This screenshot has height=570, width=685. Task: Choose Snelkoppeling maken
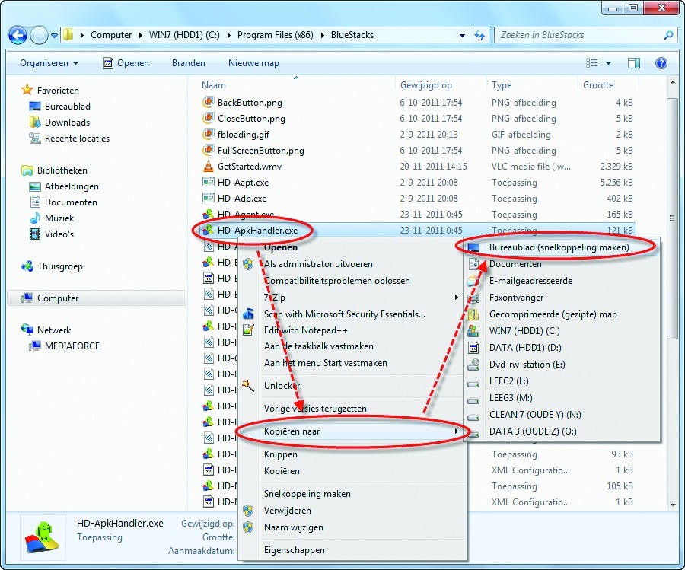(307, 494)
